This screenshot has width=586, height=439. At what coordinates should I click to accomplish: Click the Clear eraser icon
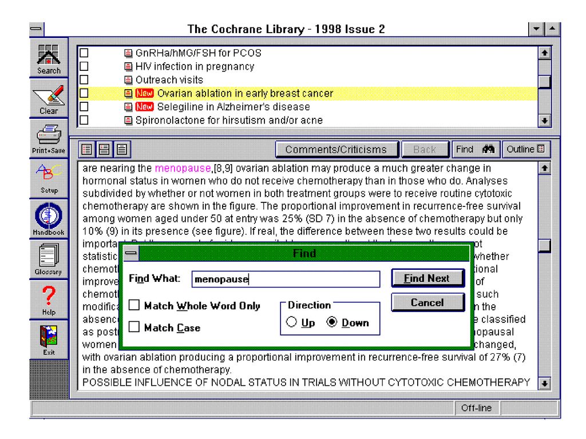(x=49, y=98)
